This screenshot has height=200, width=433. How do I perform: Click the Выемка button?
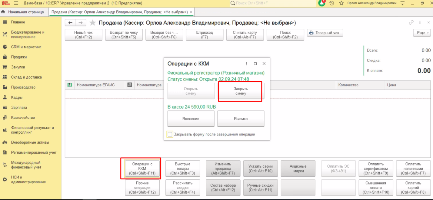point(241,119)
